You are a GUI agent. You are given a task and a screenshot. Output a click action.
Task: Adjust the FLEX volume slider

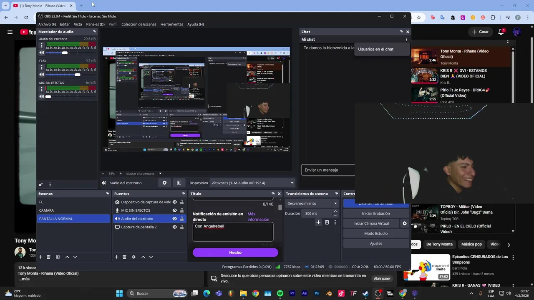(77, 75)
